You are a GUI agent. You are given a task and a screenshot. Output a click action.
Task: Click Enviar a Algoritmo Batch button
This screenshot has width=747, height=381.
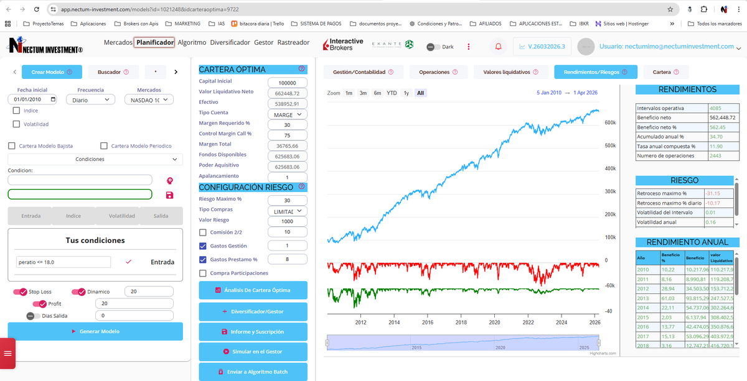coord(253,372)
